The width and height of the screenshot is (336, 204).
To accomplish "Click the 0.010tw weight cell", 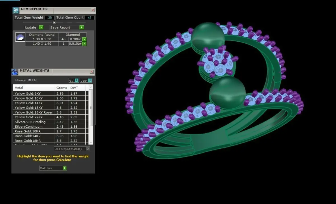I will (x=75, y=44).
